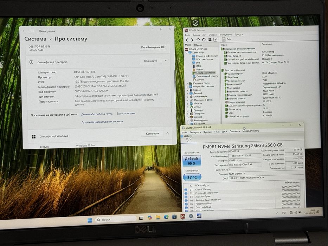Select disk C: status tab in CrystalDiskInfo

tap(188, 138)
